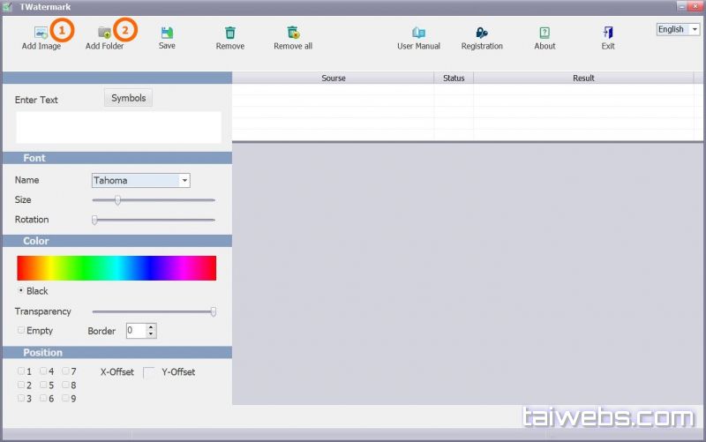706x442 pixels.
Task: Pick a color from the rainbow spectrum bar
Action: tap(116, 268)
